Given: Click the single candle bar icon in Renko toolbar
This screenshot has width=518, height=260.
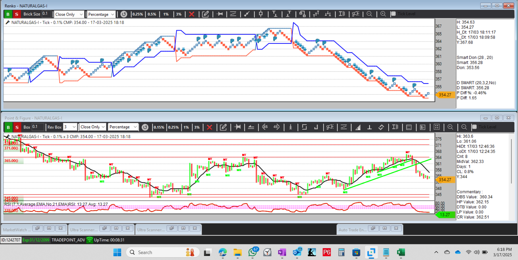Looking at the screenshot, I should (261, 14).
